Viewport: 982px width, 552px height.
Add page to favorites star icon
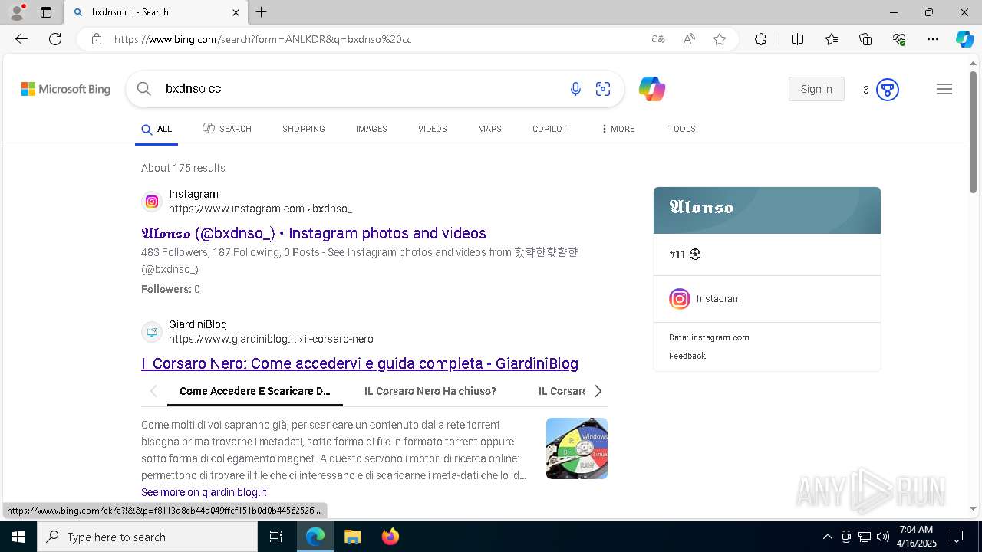(720, 39)
